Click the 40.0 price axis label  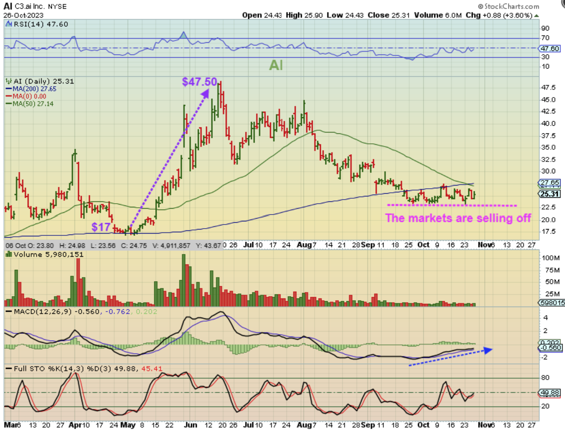point(549,123)
